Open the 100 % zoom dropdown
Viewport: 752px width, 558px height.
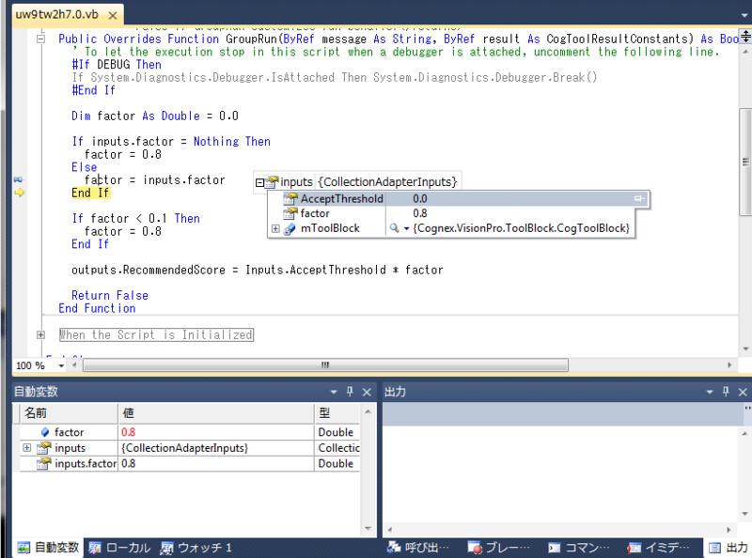(61, 365)
